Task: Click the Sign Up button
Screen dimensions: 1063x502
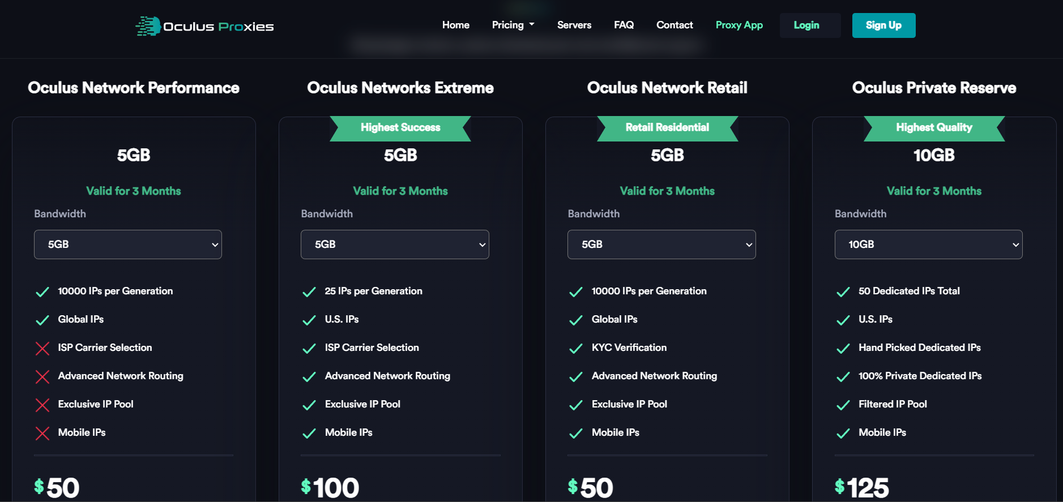Action: (884, 25)
